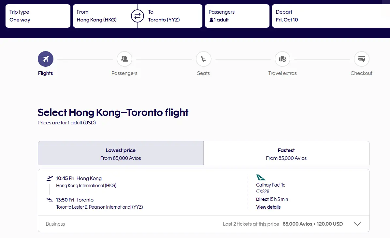Select the 85,000 Avios + 120.00 USD fare
The height and width of the screenshot is (238, 390).
(312, 224)
